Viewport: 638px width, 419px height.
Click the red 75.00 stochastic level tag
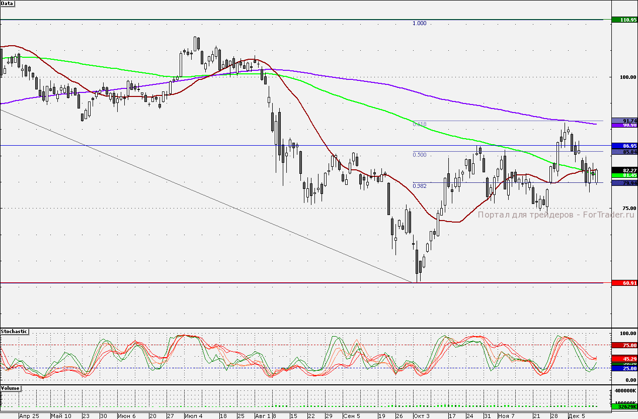[624, 345]
